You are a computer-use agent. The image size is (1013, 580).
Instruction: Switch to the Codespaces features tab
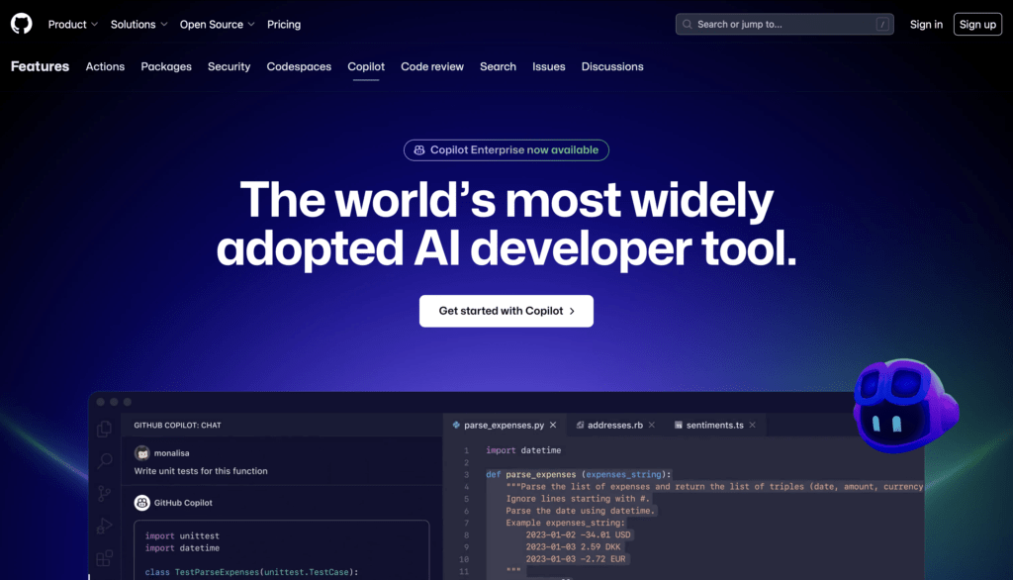pos(299,66)
